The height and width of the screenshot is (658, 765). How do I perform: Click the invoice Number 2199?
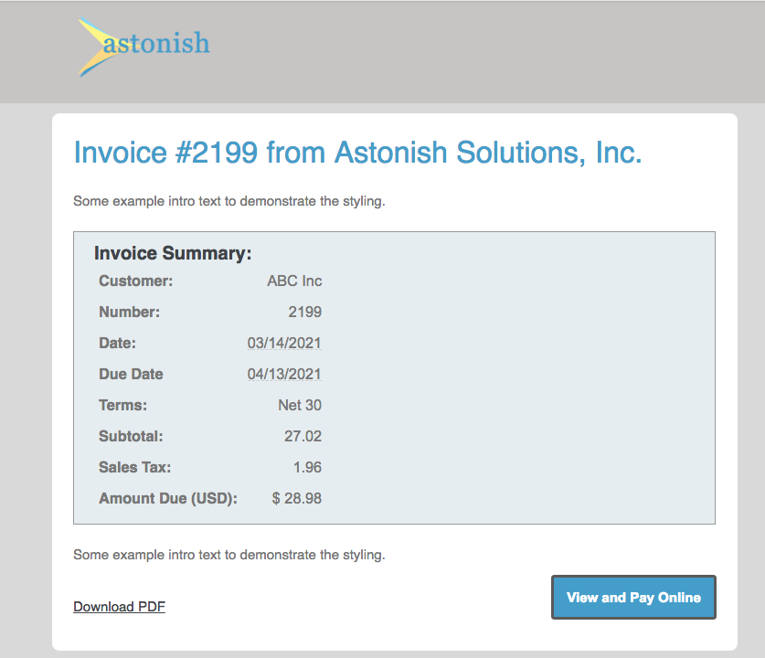pos(308,312)
